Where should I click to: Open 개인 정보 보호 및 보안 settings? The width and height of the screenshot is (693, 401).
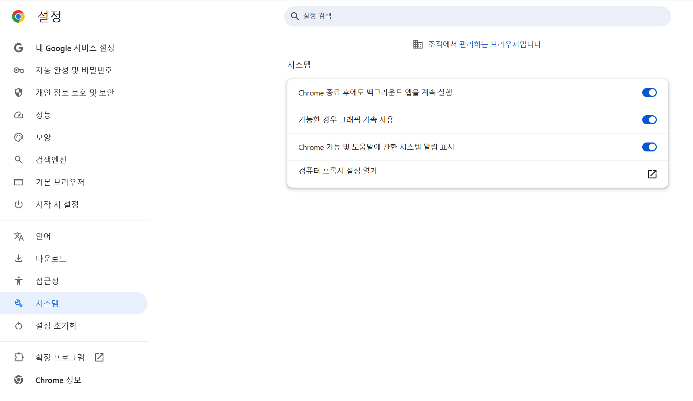tap(74, 93)
